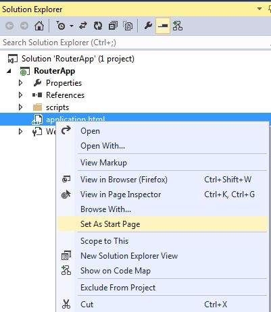Screen dimensions: 271x312
Task: Select Cut from the context menu
Action: point(162,305)
